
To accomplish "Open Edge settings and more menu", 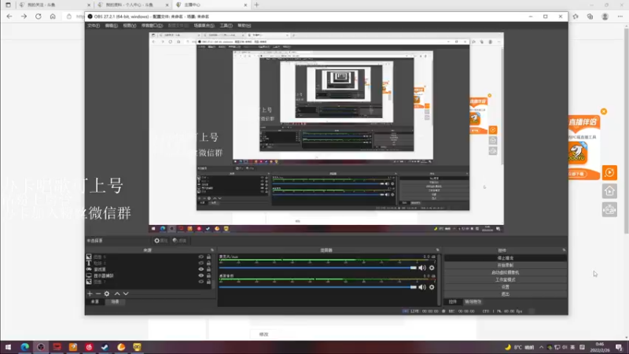I will click(x=620, y=17).
